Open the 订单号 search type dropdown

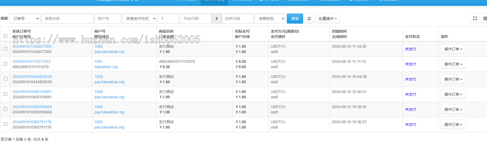pos(24,19)
